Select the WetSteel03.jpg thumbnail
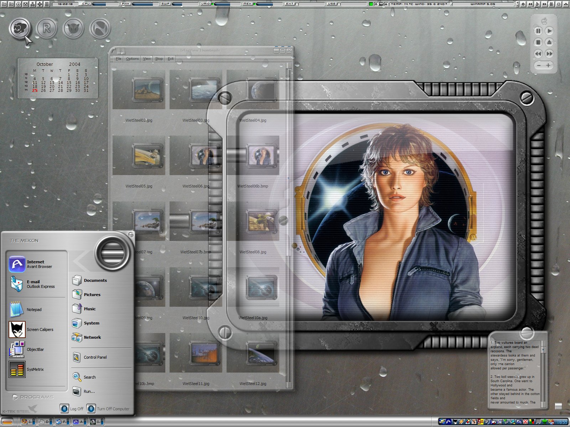 196,90
